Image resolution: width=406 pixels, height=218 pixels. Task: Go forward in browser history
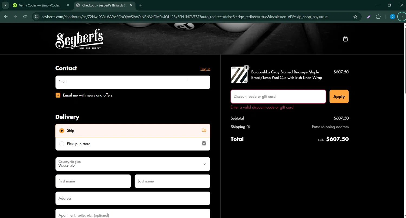(15, 17)
